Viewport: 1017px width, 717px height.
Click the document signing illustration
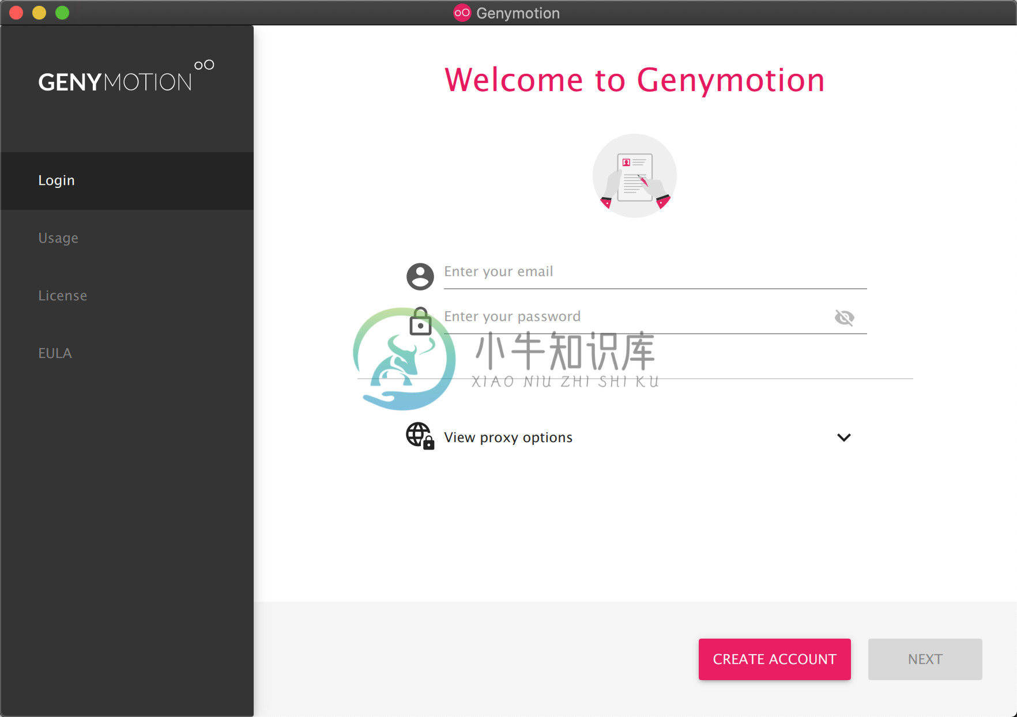tap(635, 176)
